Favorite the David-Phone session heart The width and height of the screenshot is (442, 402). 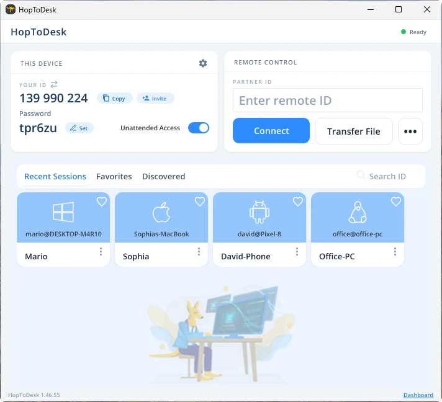298,202
